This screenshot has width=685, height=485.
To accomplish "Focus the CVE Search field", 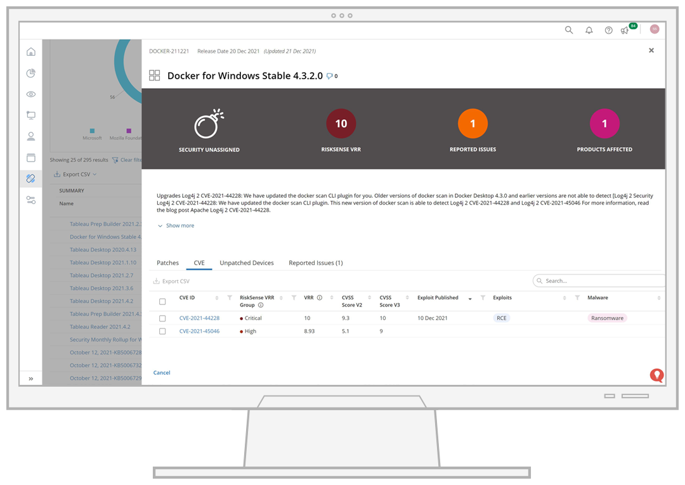I will tap(599, 281).
